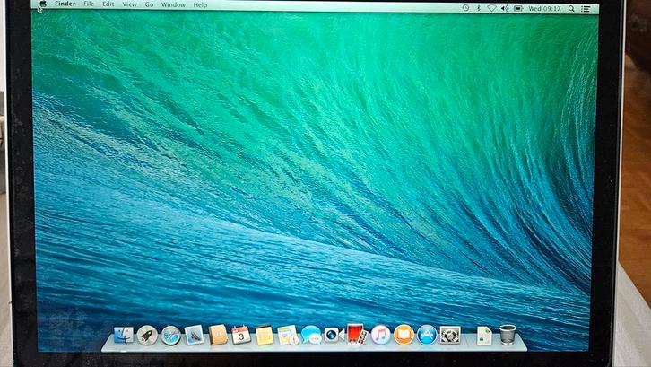651x367 pixels.
Task: Open System Preferences gear icon
Action: [450, 336]
